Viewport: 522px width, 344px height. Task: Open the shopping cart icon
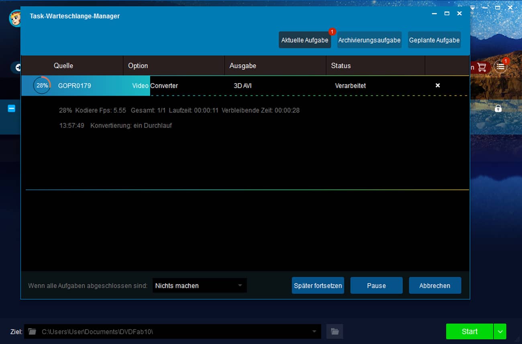coord(481,67)
